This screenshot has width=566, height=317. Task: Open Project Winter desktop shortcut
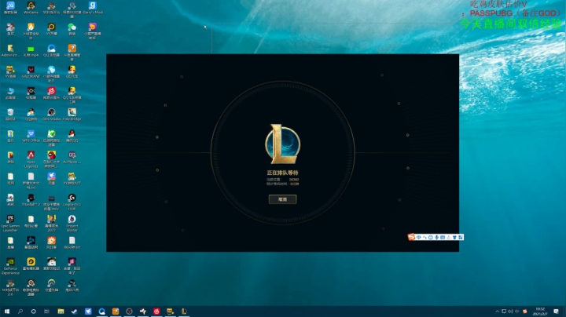(x=72, y=224)
